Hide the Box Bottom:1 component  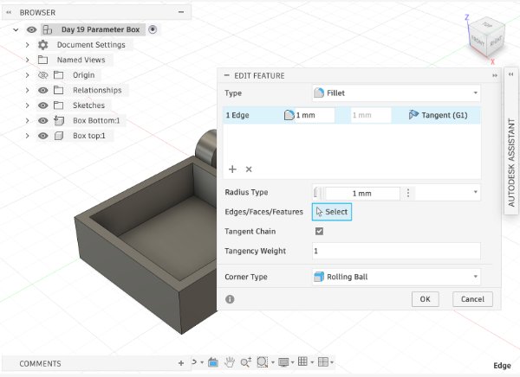click(42, 120)
